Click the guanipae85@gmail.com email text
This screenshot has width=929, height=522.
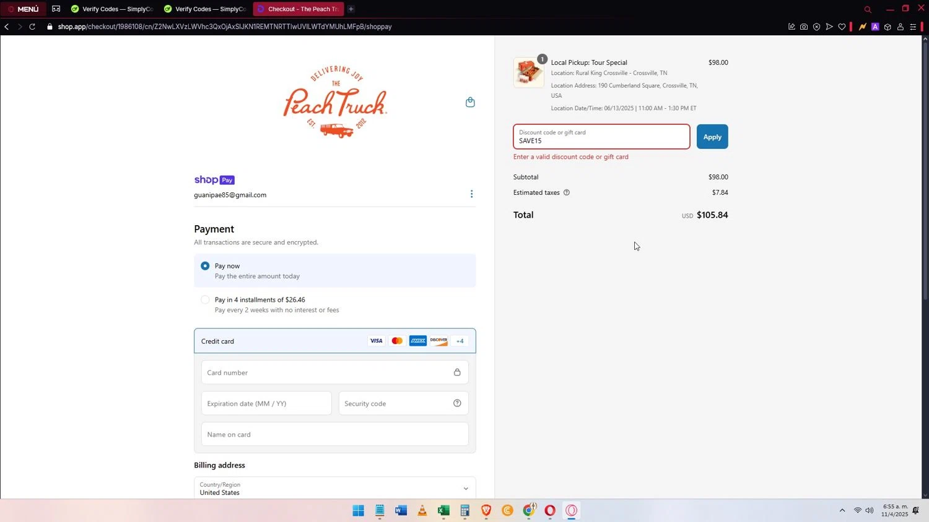(x=230, y=195)
